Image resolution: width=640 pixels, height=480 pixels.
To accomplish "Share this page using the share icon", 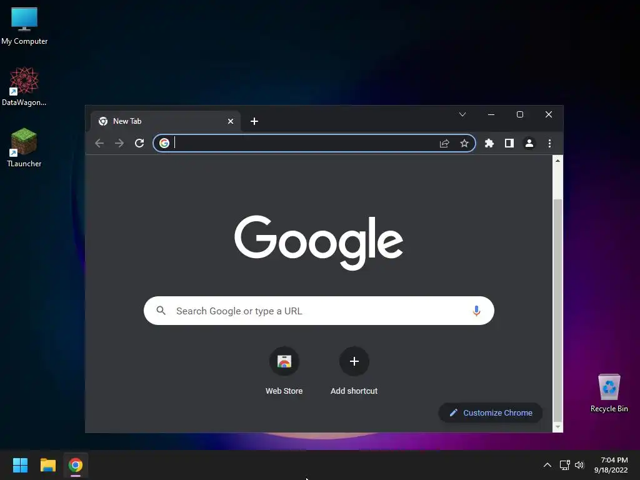I will click(x=444, y=143).
